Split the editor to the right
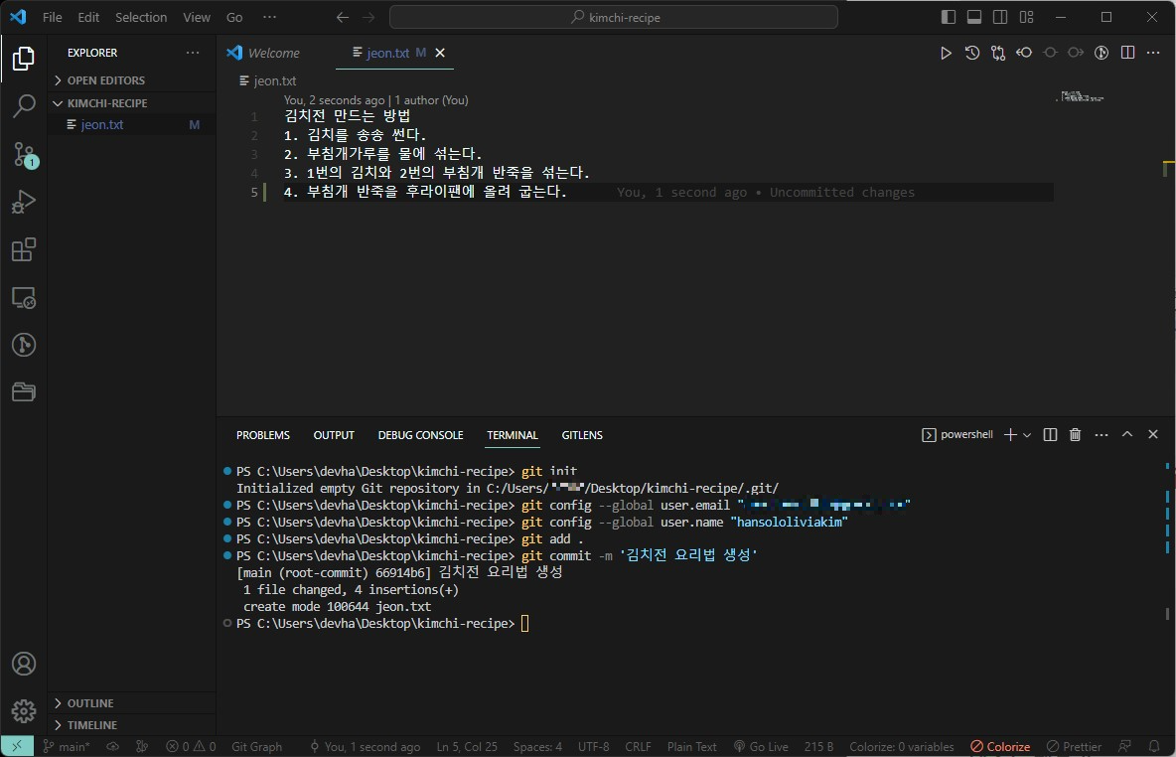This screenshot has height=757, width=1176. (1127, 53)
